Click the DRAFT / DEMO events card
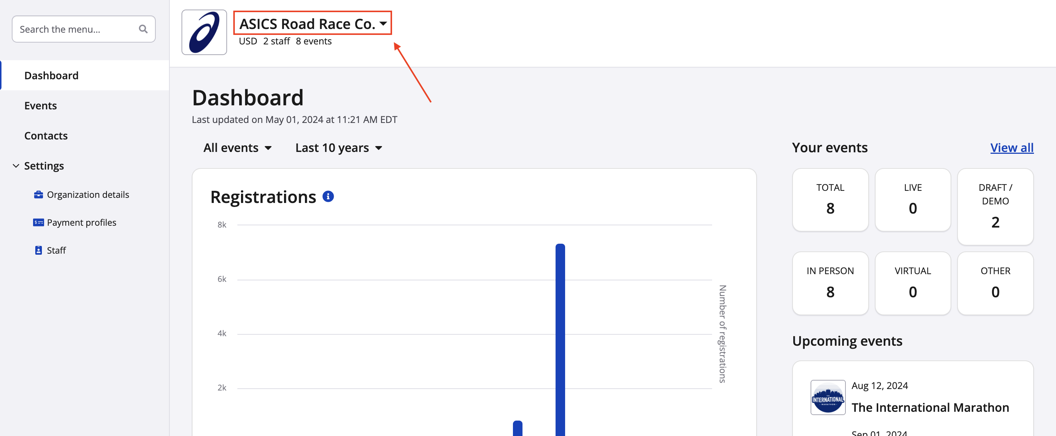Screen dimensions: 1056x436 click(995, 206)
